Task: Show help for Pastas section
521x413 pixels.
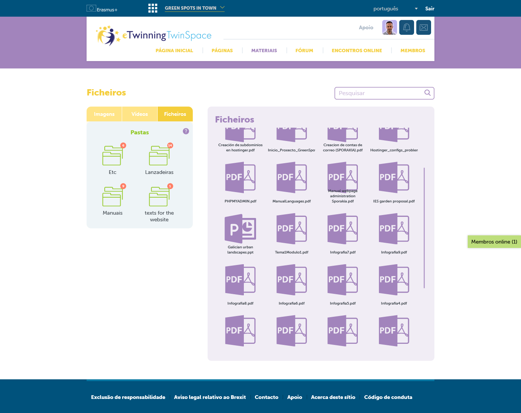Action: [186, 131]
